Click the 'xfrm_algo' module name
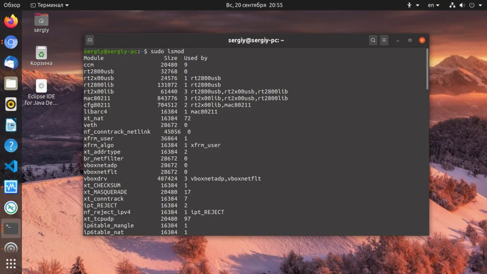The width and height of the screenshot is (487, 274). tap(99, 145)
